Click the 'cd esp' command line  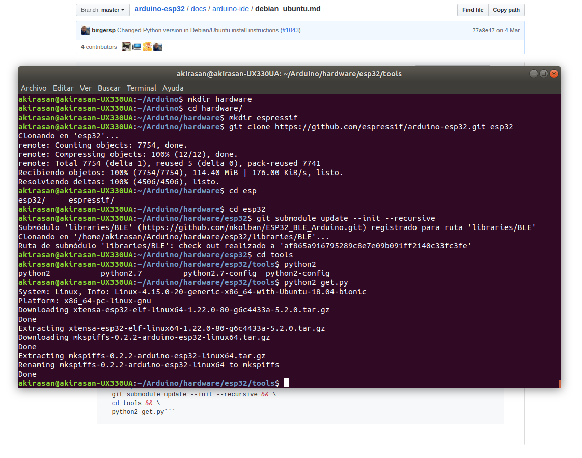[x=243, y=191]
